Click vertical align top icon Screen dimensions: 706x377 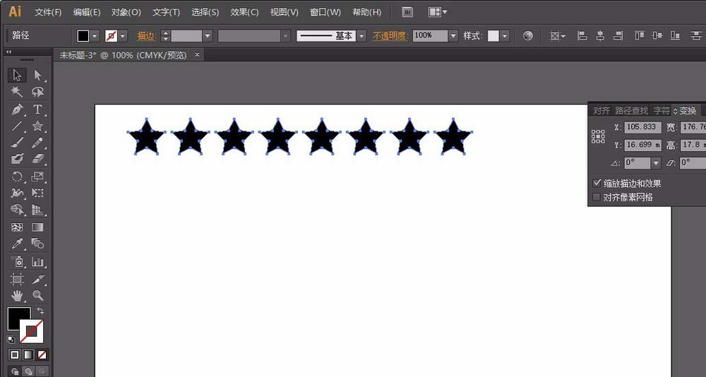click(x=639, y=35)
